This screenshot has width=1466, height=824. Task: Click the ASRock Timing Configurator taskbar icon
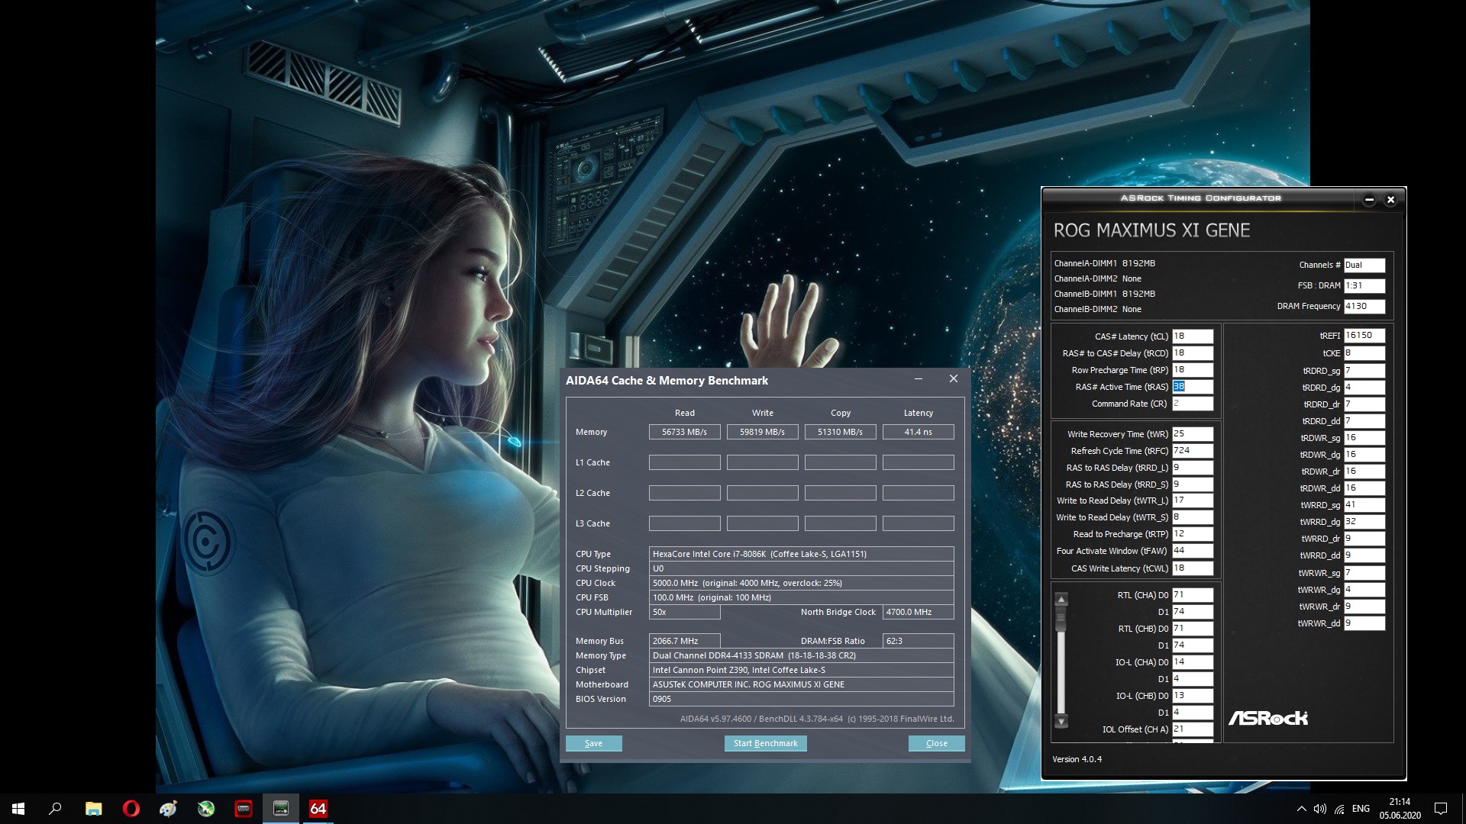[x=281, y=809]
